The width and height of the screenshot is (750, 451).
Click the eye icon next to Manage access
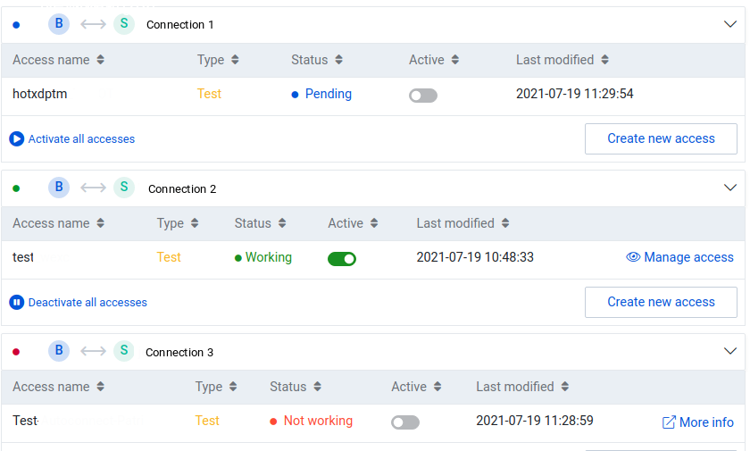[x=633, y=257]
